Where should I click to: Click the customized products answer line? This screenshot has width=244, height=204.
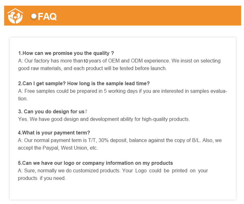tap(113, 171)
